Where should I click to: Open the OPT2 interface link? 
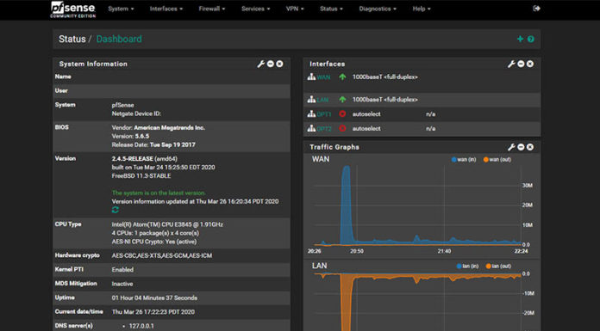click(x=324, y=129)
